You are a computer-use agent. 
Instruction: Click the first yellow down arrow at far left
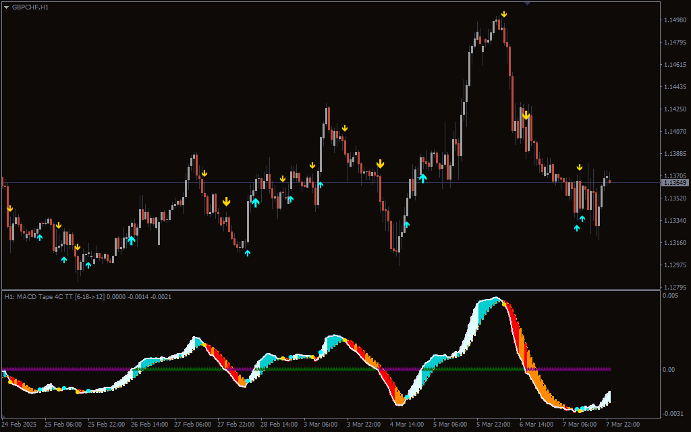coord(10,209)
